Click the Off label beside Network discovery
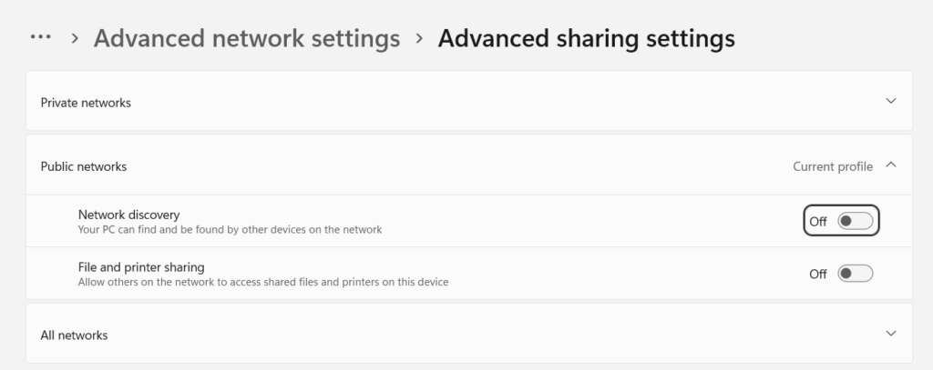This screenshot has width=933, height=370. tap(818, 221)
